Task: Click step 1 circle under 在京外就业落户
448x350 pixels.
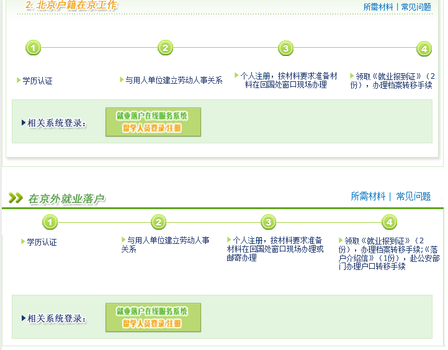Action: click(50, 222)
